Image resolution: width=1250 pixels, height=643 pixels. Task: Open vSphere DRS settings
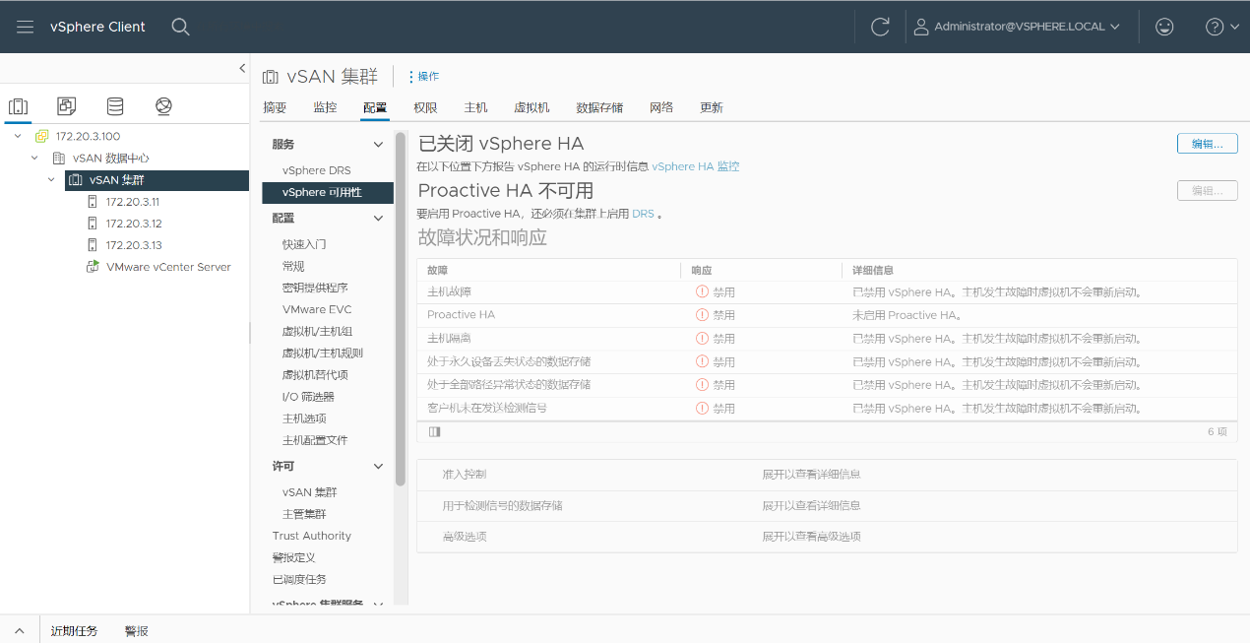coord(316,170)
